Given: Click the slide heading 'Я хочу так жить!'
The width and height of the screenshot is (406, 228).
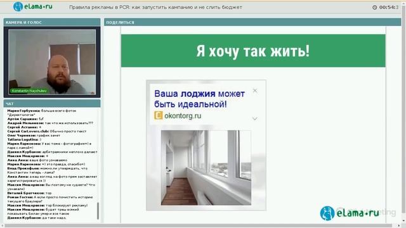Looking at the screenshot, I should tap(253, 51).
